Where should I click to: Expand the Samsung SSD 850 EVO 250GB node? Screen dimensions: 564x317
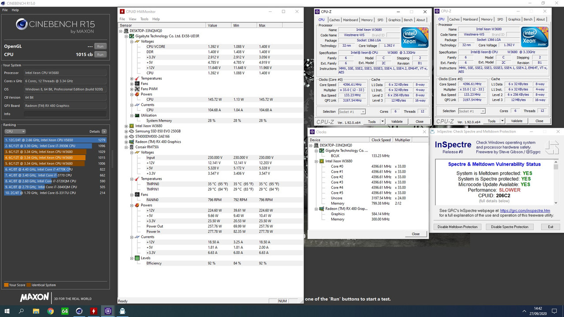(x=126, y=131)
